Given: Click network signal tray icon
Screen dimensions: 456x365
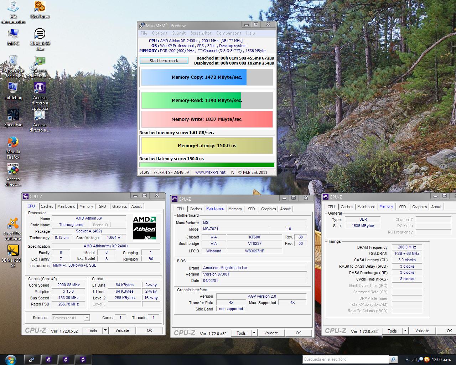Looking at the screenshot, I should pyautogui.click(x=414, y=359).
